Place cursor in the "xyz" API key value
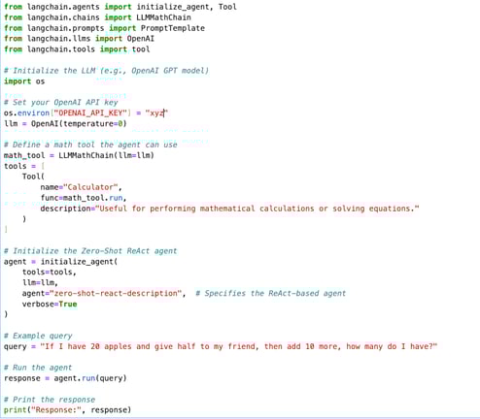Image resolution: width=480 pixels, height=419 pixels. [156, 113]
